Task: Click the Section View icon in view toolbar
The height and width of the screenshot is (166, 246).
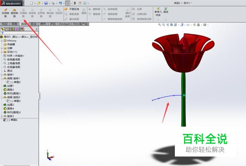Action: point(171,25)
